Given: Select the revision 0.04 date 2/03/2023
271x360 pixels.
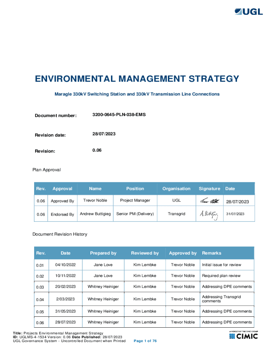Looking at the screenshot, I should [x=65, y=299].
